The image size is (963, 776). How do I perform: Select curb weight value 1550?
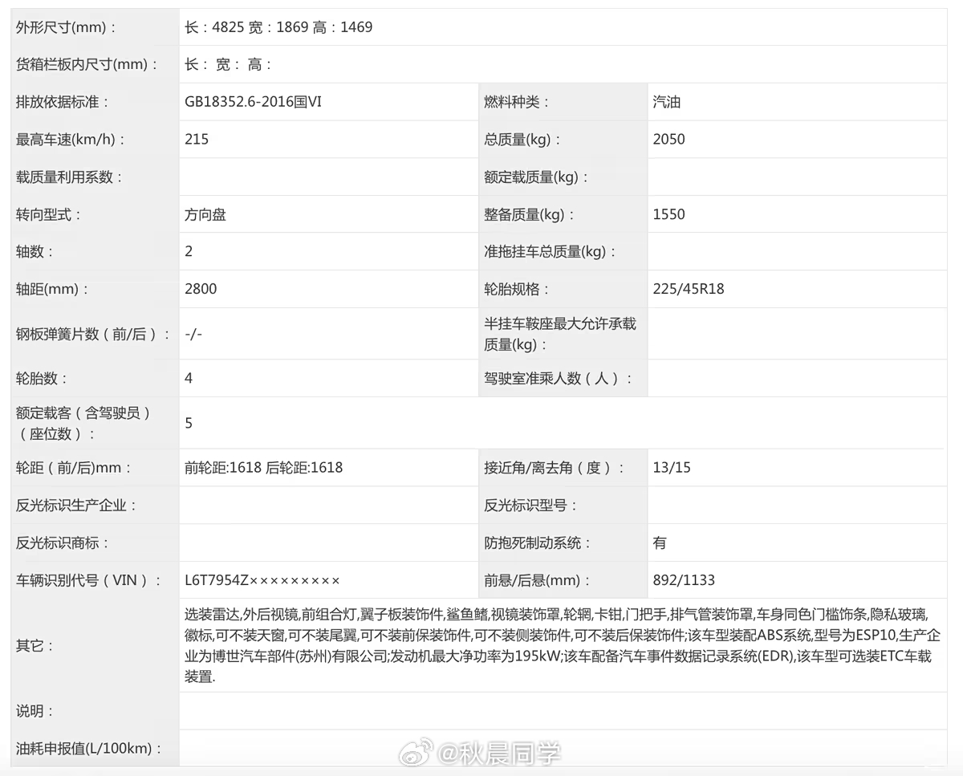click(x=669, y=214)
